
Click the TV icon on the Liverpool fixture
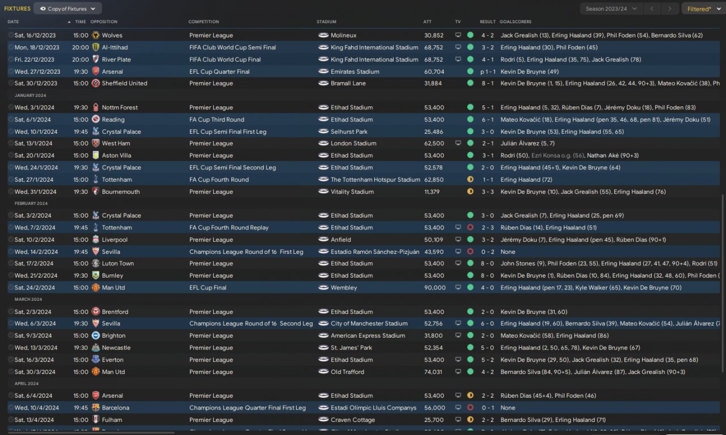458,240
